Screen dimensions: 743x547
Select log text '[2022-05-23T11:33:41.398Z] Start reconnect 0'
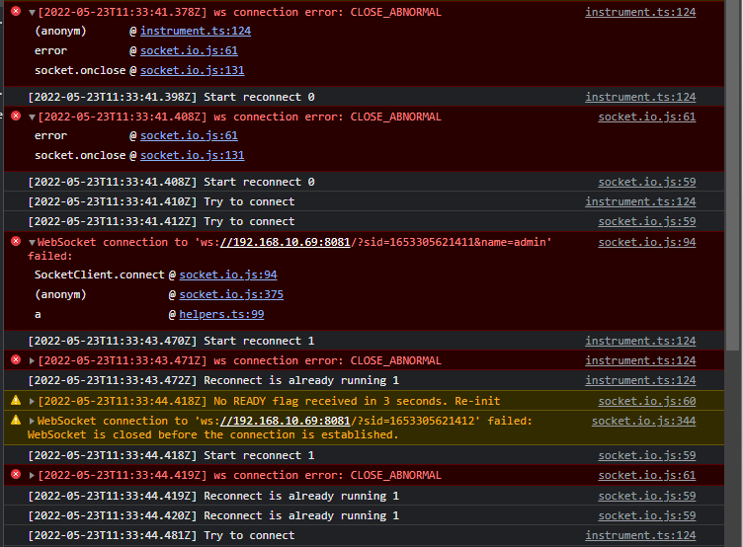coord(171,97)
